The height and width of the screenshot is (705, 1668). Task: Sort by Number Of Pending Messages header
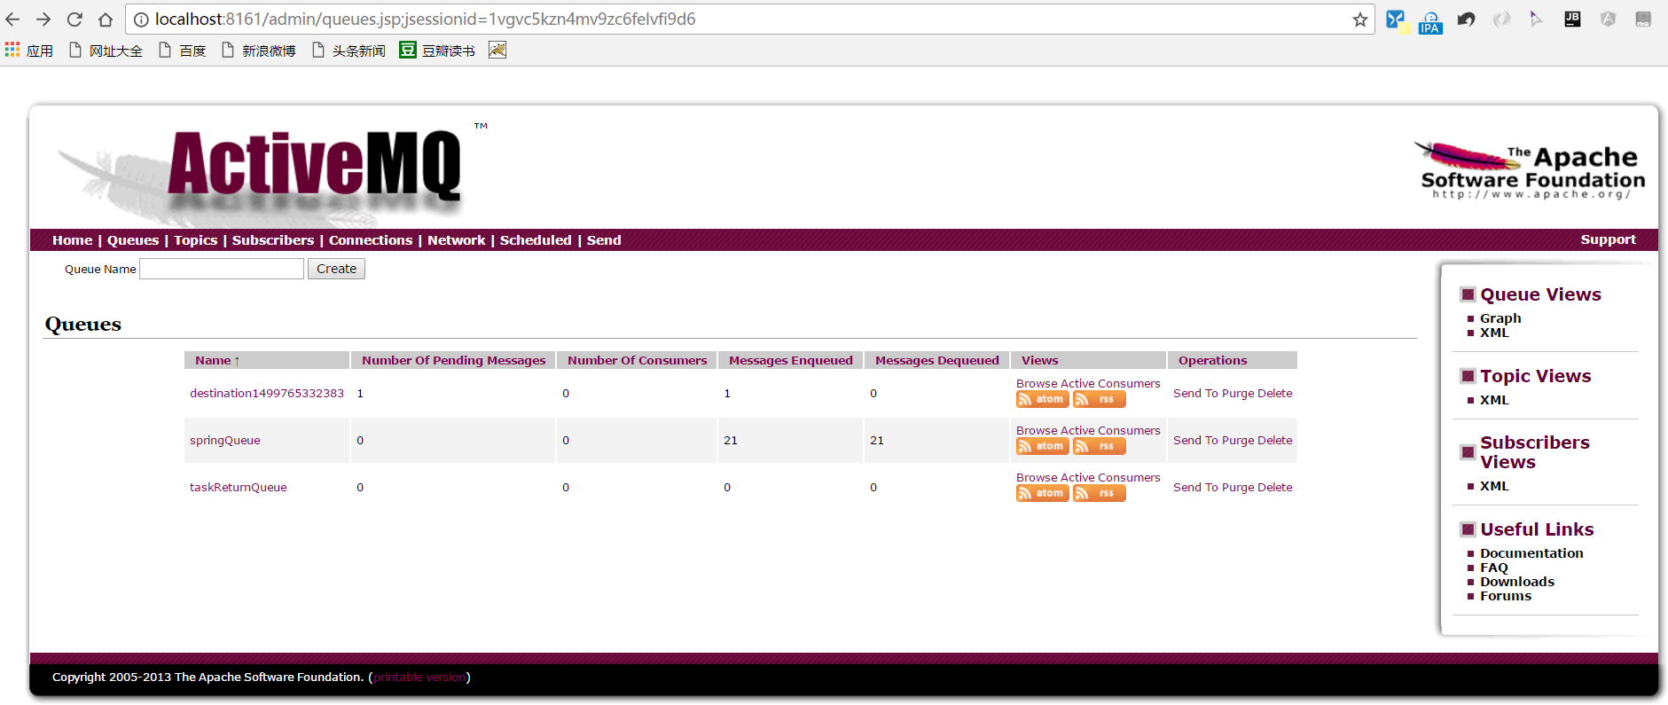[453, 360]
